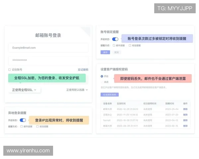Select the 开启 radio for client authorization password
Viewport: 199px width, 159px height.
pos(102,76)
